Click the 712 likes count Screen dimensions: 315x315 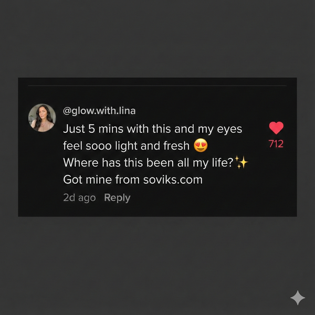pos(276,144)
